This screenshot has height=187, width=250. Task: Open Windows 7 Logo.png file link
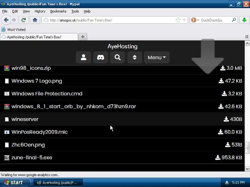click(37, 81)
